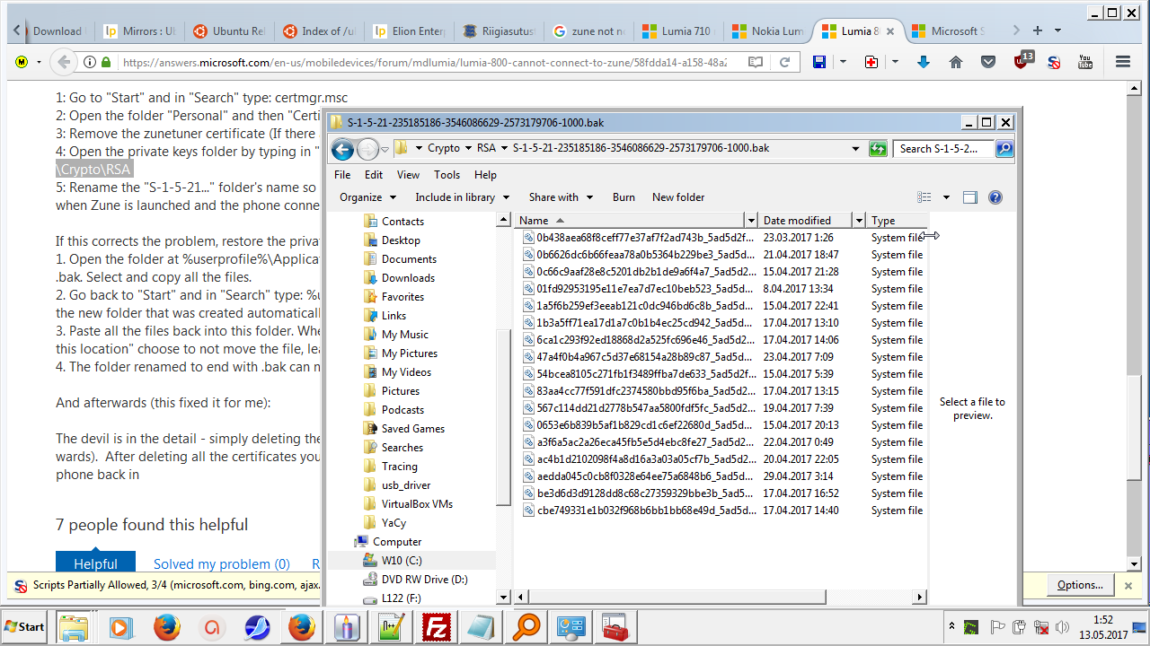Expand the Crypto breadcrumb dropdown arrow

468,149
